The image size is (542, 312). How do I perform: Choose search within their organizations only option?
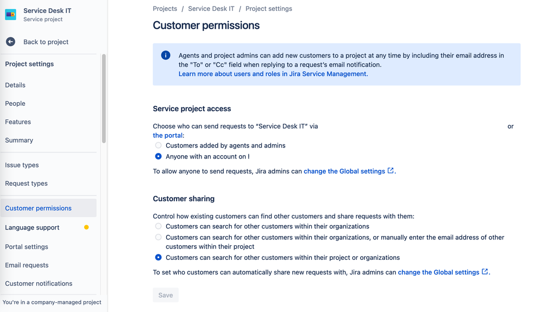[159, 226]
